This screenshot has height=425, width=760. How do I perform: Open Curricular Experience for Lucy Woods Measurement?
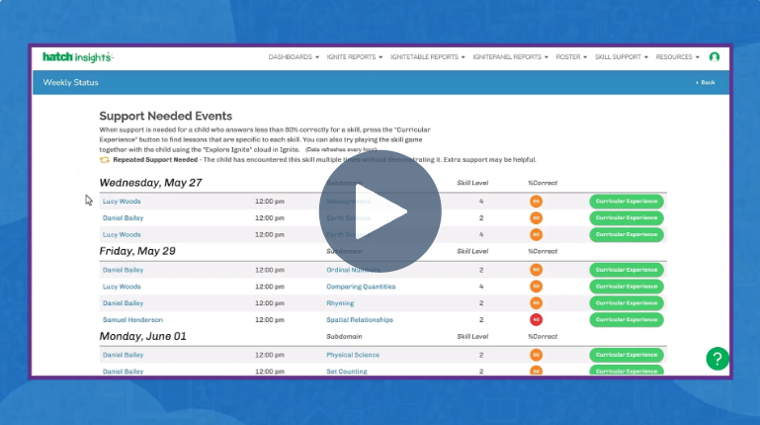[x=627, y=201]
